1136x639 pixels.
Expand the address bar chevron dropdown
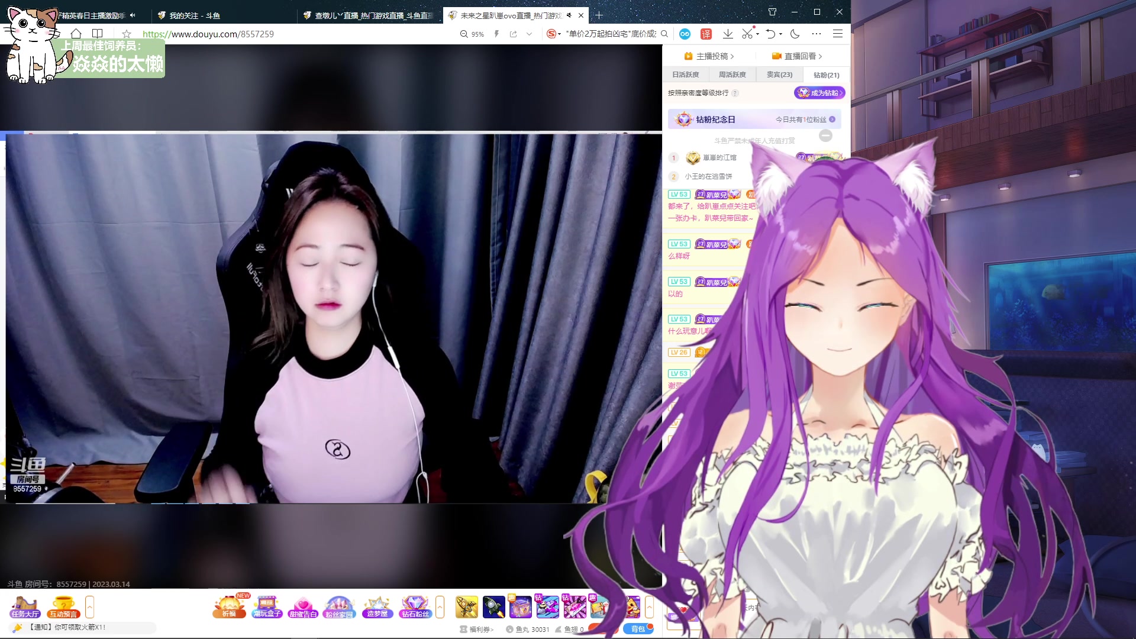(529, 34)
